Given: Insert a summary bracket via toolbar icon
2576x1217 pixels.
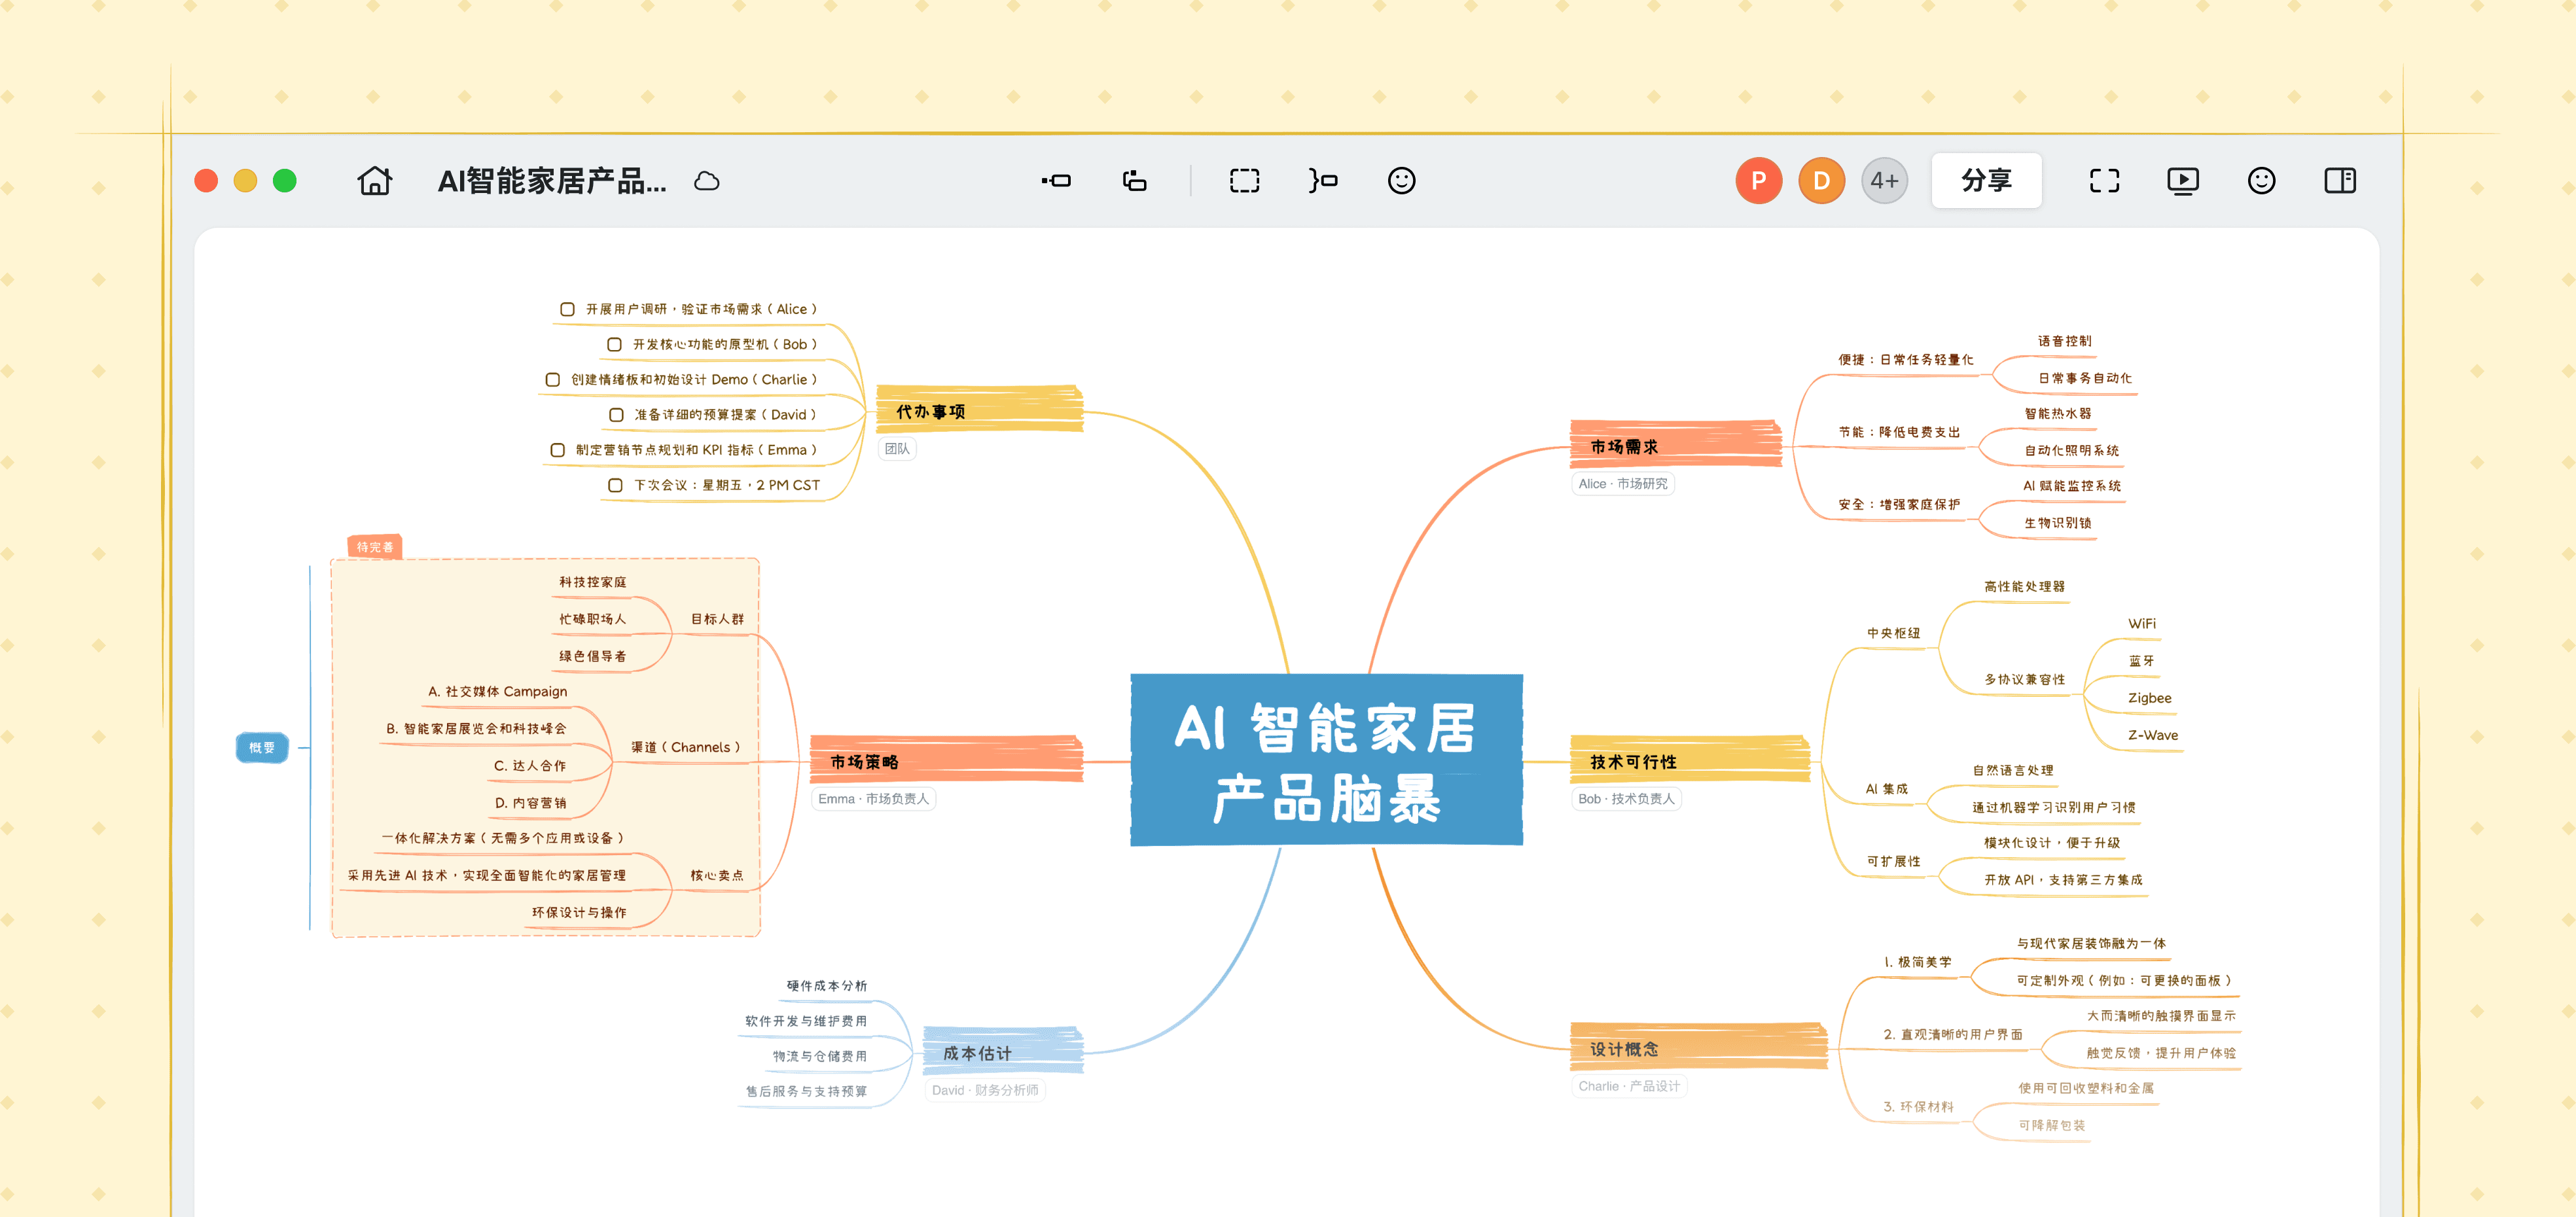Looking at the screenshot, I should (x=1323, y=181).
